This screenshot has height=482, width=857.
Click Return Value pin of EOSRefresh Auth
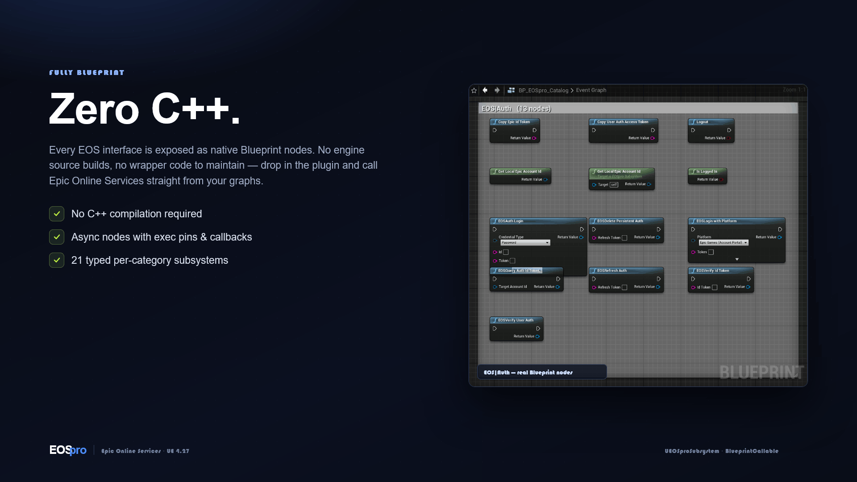(658, 287)
